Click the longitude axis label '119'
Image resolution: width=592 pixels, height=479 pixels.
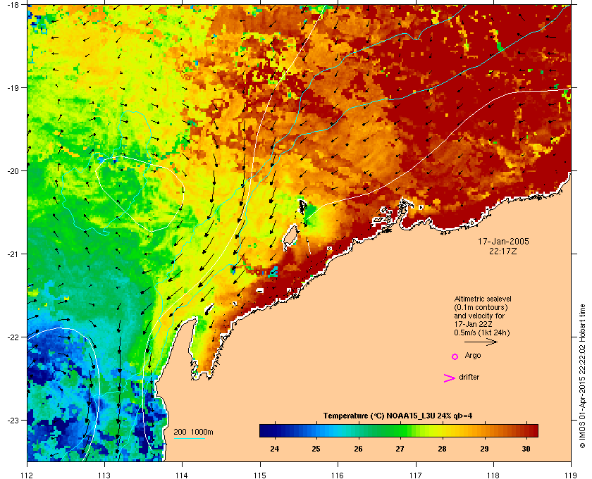coord(571,475)
